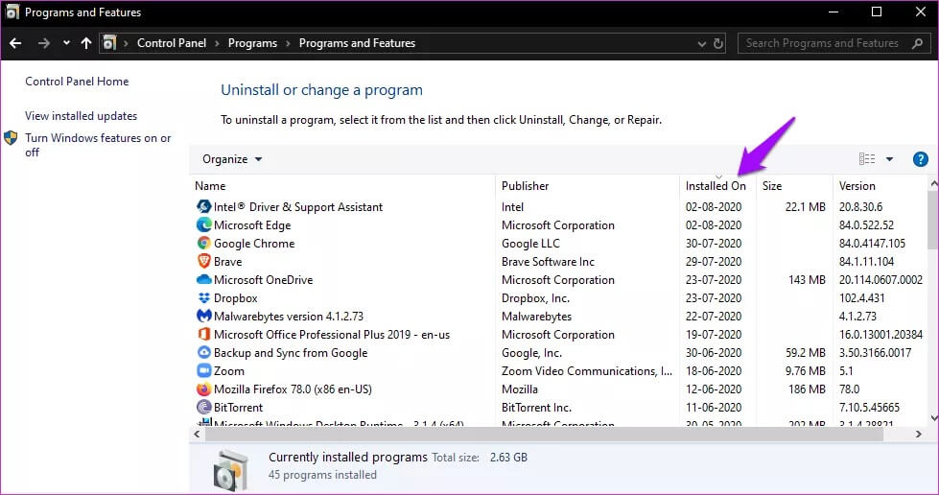Refresh the Programs and Features list
This screenshot has width=939, height=495.
coord(718,43)
